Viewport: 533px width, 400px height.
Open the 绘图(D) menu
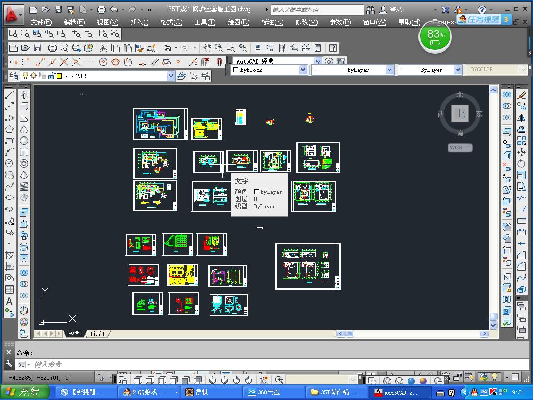238,22
